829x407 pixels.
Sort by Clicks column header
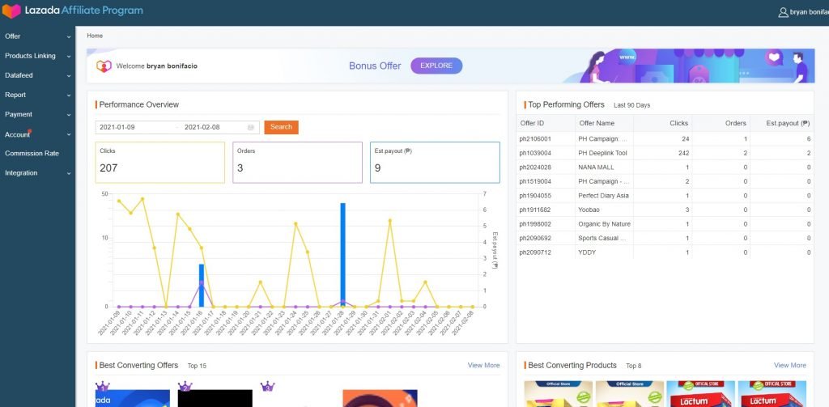pos(679,123)
